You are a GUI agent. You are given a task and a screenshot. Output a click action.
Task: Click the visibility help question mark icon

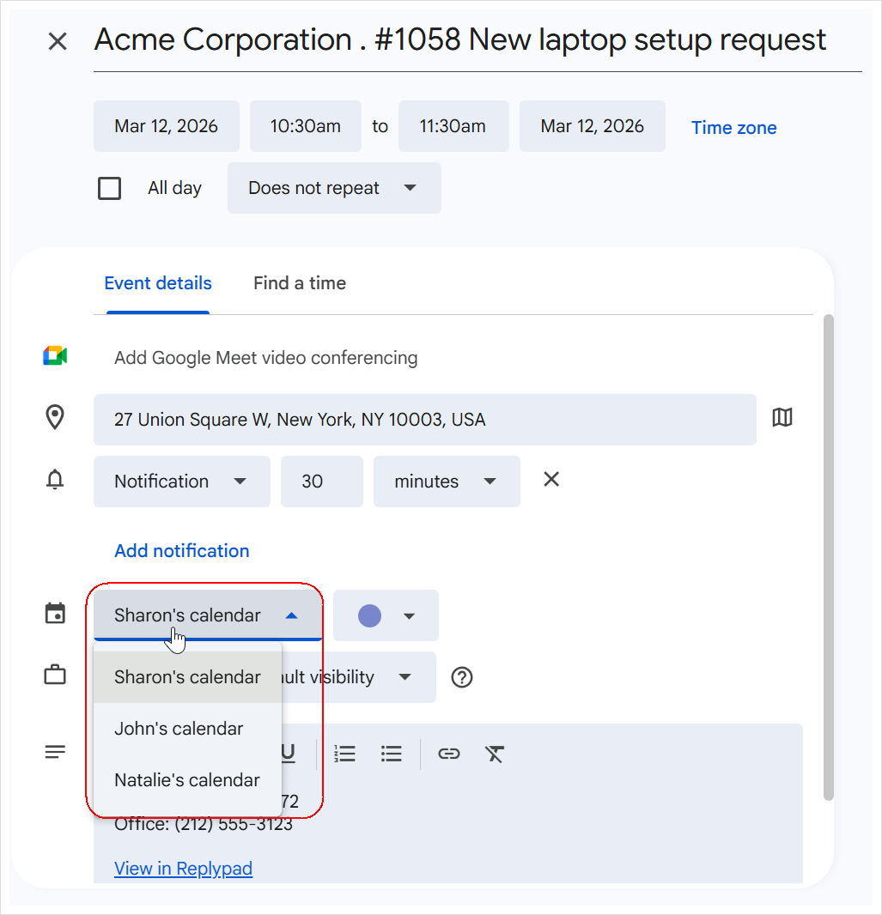pos(462,677)
